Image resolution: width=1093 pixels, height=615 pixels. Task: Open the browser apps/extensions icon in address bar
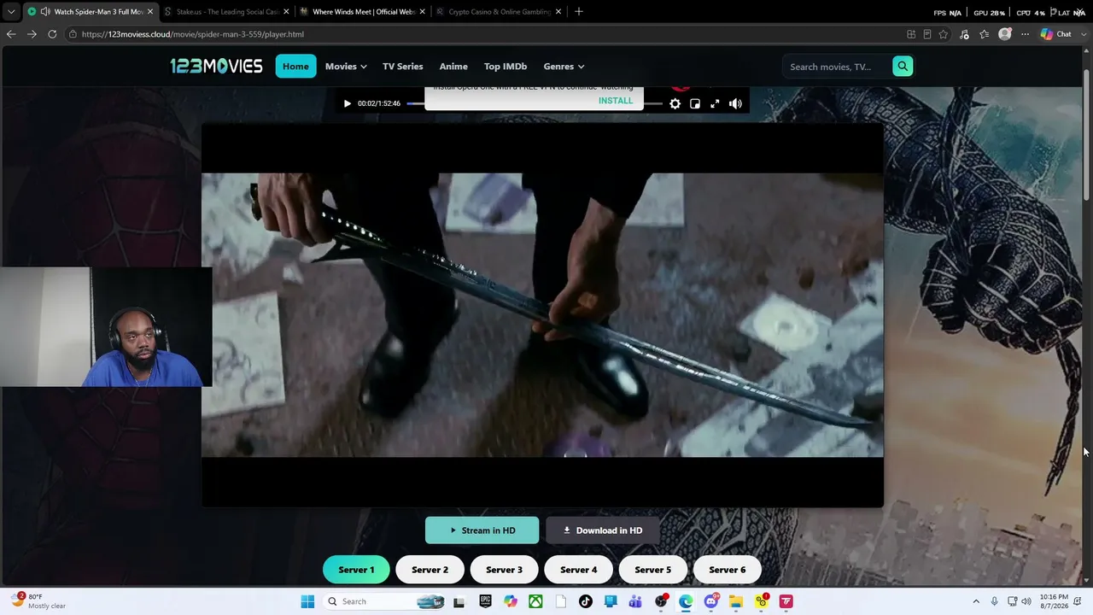pos(911,34)
